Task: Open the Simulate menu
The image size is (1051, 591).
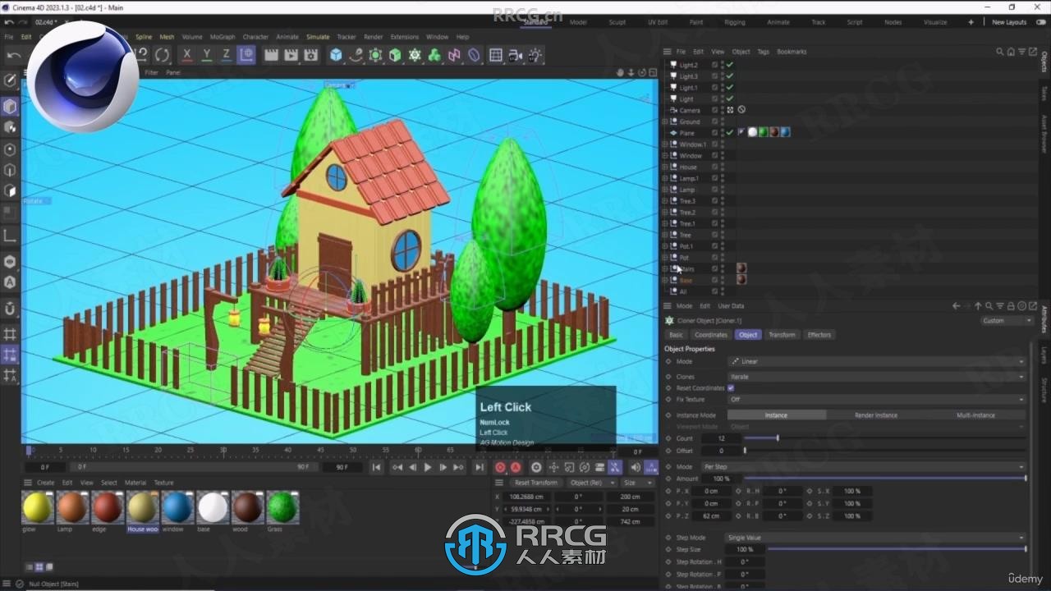Action: click(x=318, y=37)
